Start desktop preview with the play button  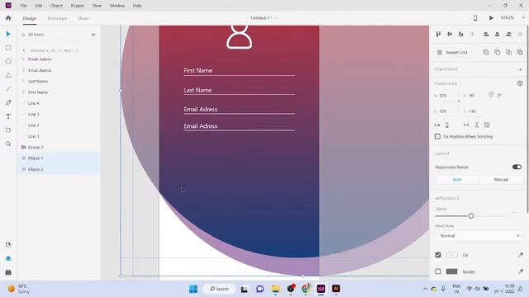491,18
